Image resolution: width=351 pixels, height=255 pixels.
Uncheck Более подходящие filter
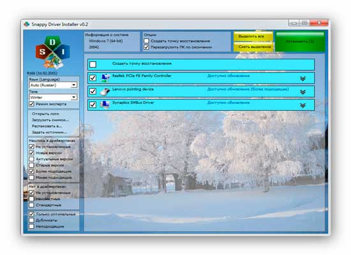click(x=31, y=171)
